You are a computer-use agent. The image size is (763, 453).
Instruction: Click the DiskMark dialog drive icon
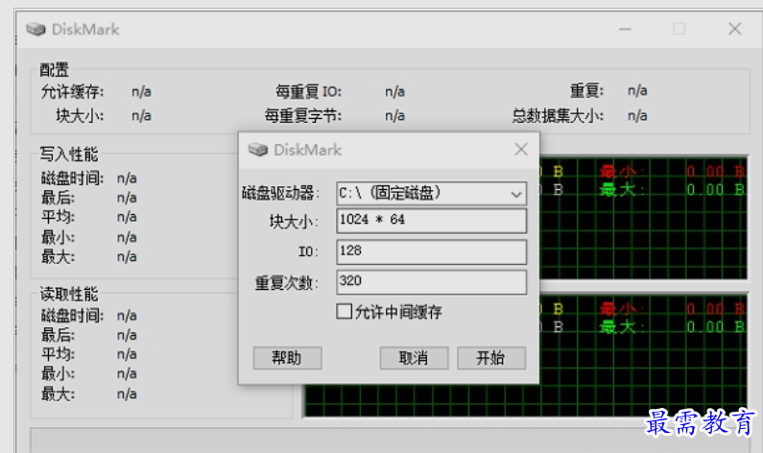coord(258,150)
